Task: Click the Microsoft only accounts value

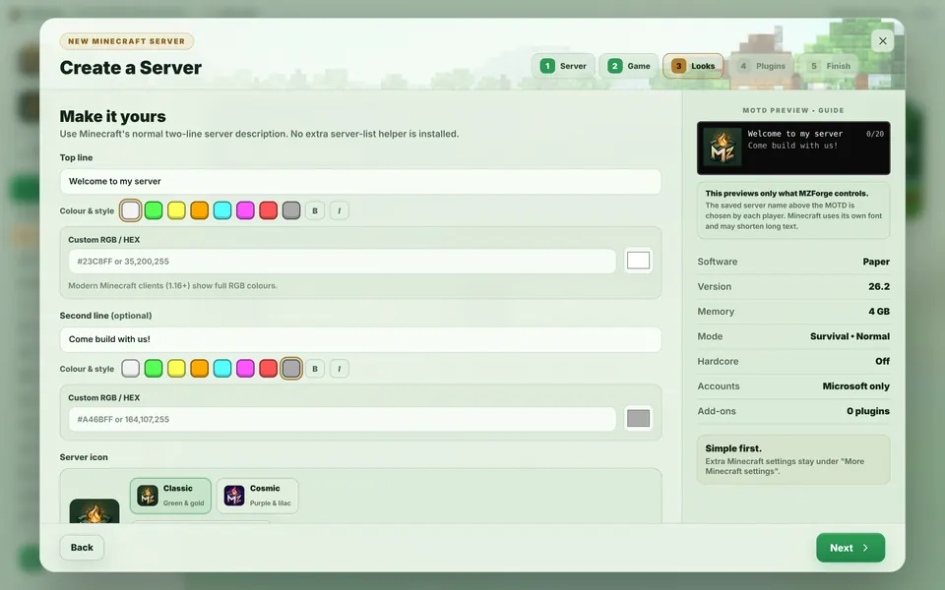Action: coord(855,386)
